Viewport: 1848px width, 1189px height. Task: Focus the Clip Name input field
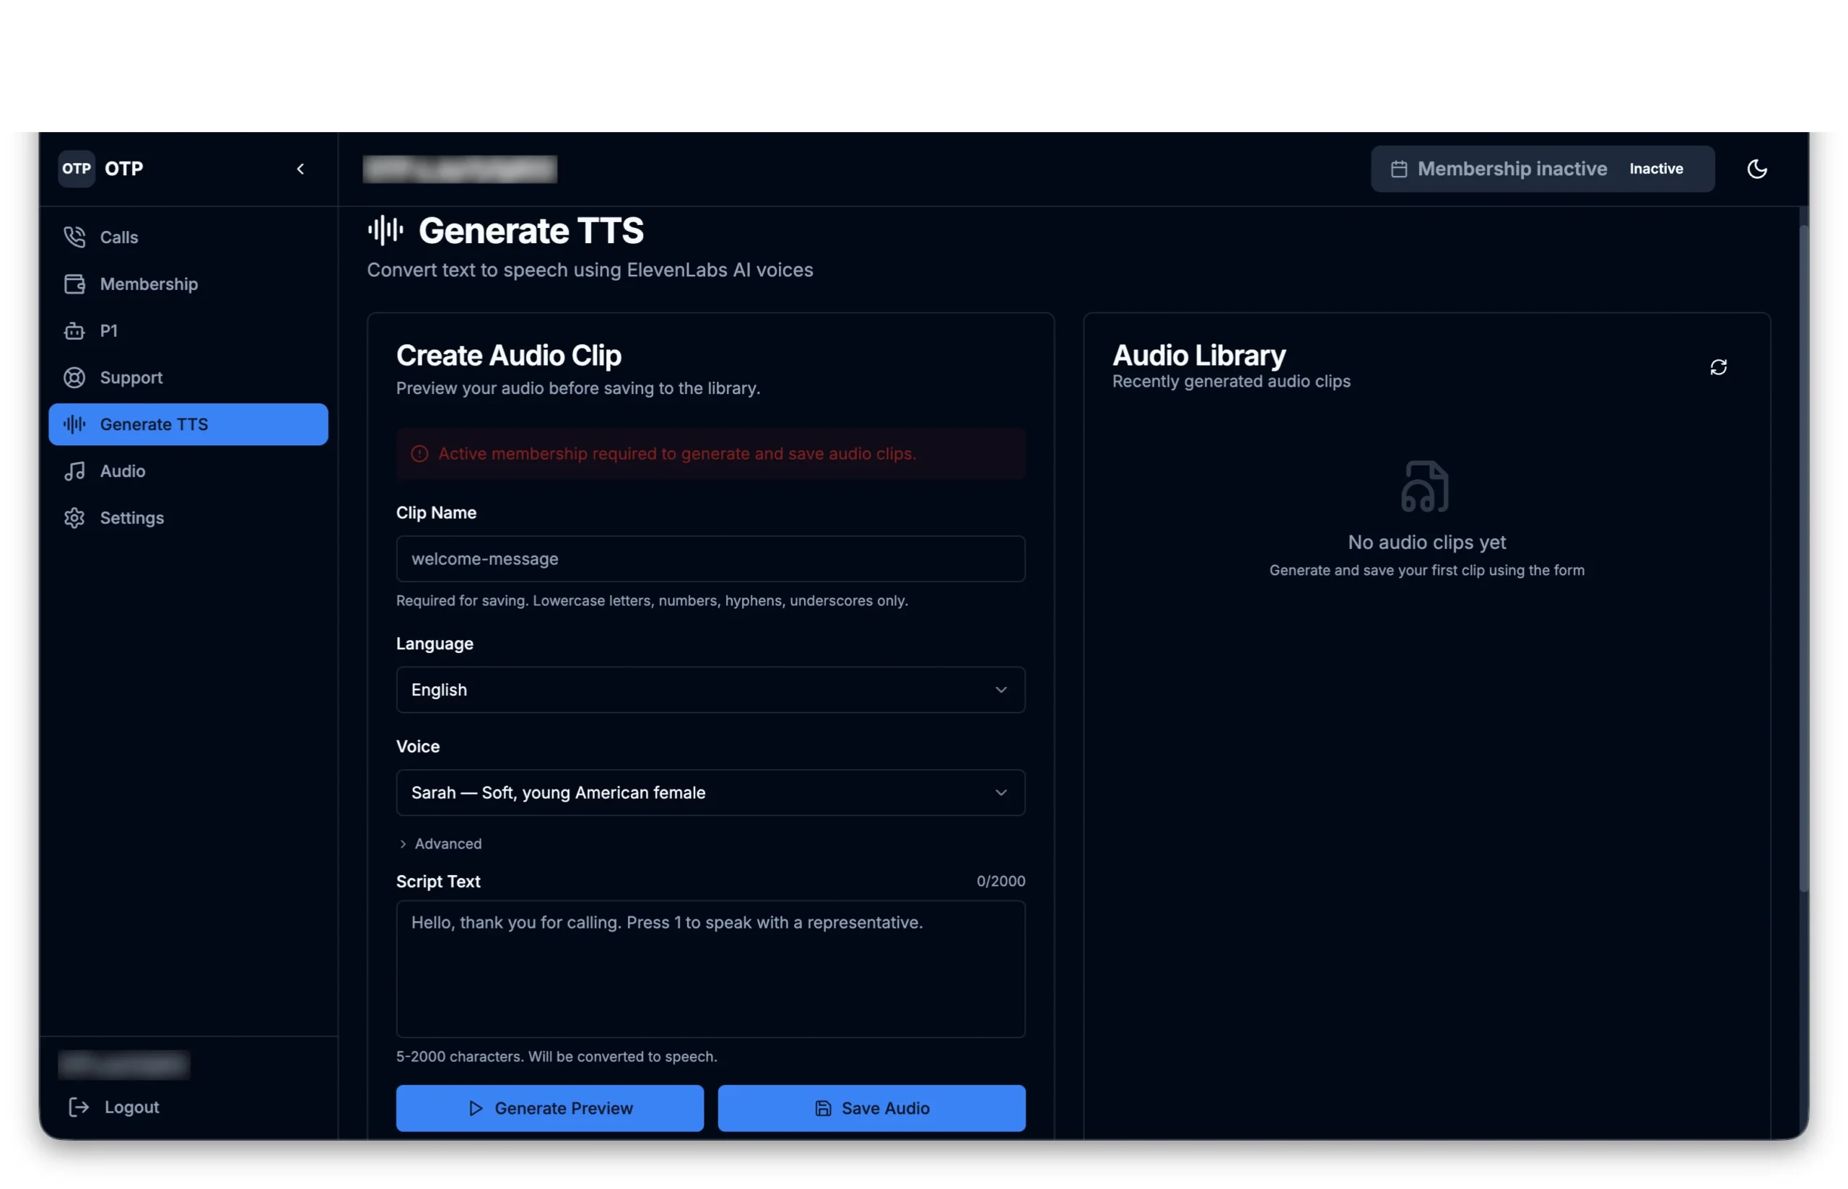coord(710,558)
